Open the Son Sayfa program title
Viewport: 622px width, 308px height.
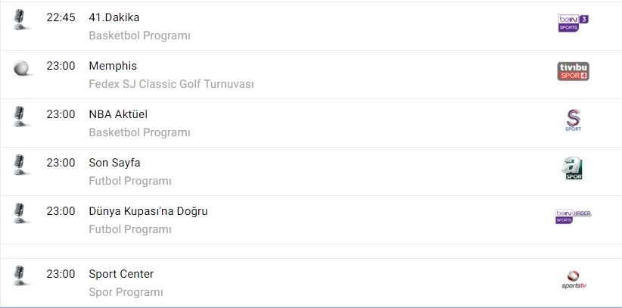click(115, 163)
